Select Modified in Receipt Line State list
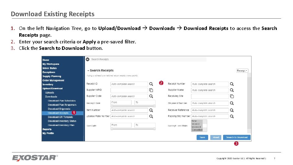The height and width of the screenshot is (165, 293). (196, 127)
